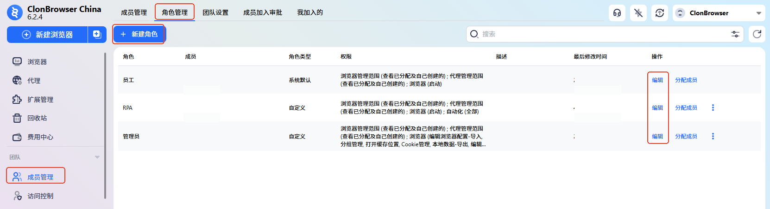This screenshot has width=770, height=209.
Task: Open the batch create browser icon
Action: click(x=97, y=35)
